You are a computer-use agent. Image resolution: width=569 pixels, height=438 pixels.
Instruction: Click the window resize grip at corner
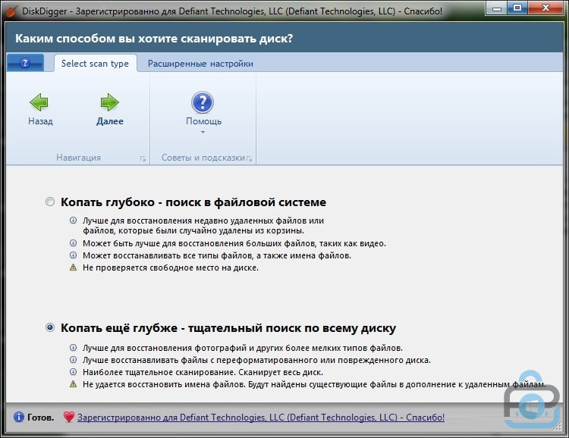[x=558, y=428]
